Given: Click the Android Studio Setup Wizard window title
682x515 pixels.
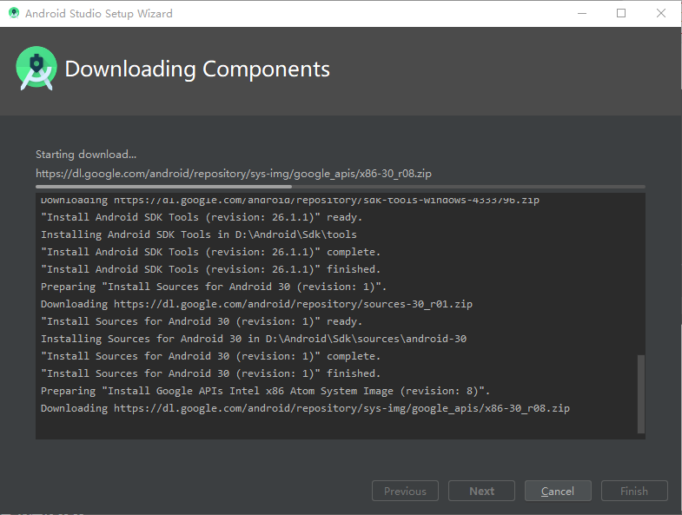Looking at the screenshot, I should point(99,14).
